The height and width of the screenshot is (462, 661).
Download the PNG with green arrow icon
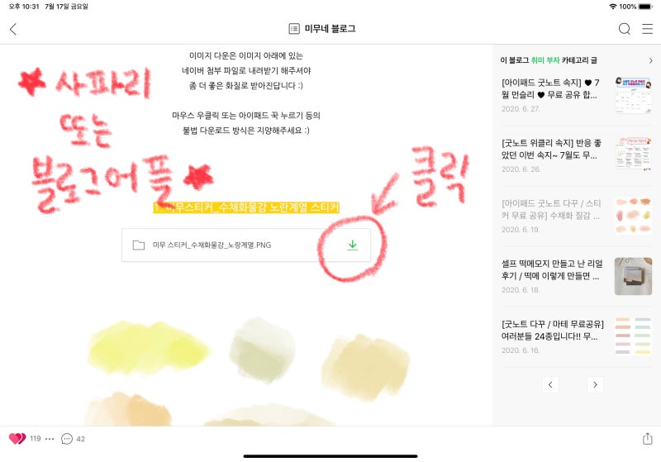pos(353,245)
